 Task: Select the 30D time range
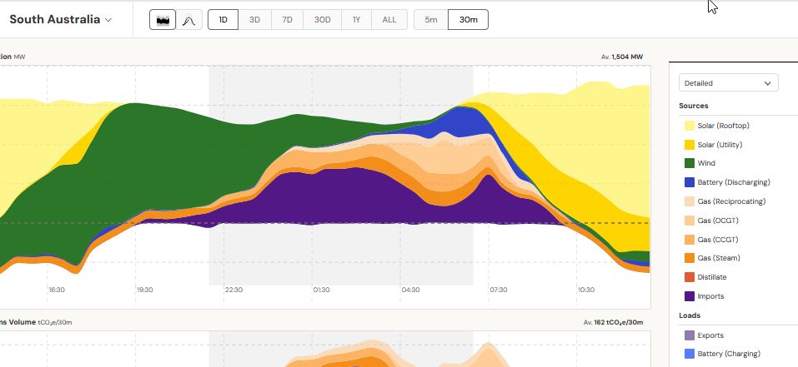(x=322, y=20)
